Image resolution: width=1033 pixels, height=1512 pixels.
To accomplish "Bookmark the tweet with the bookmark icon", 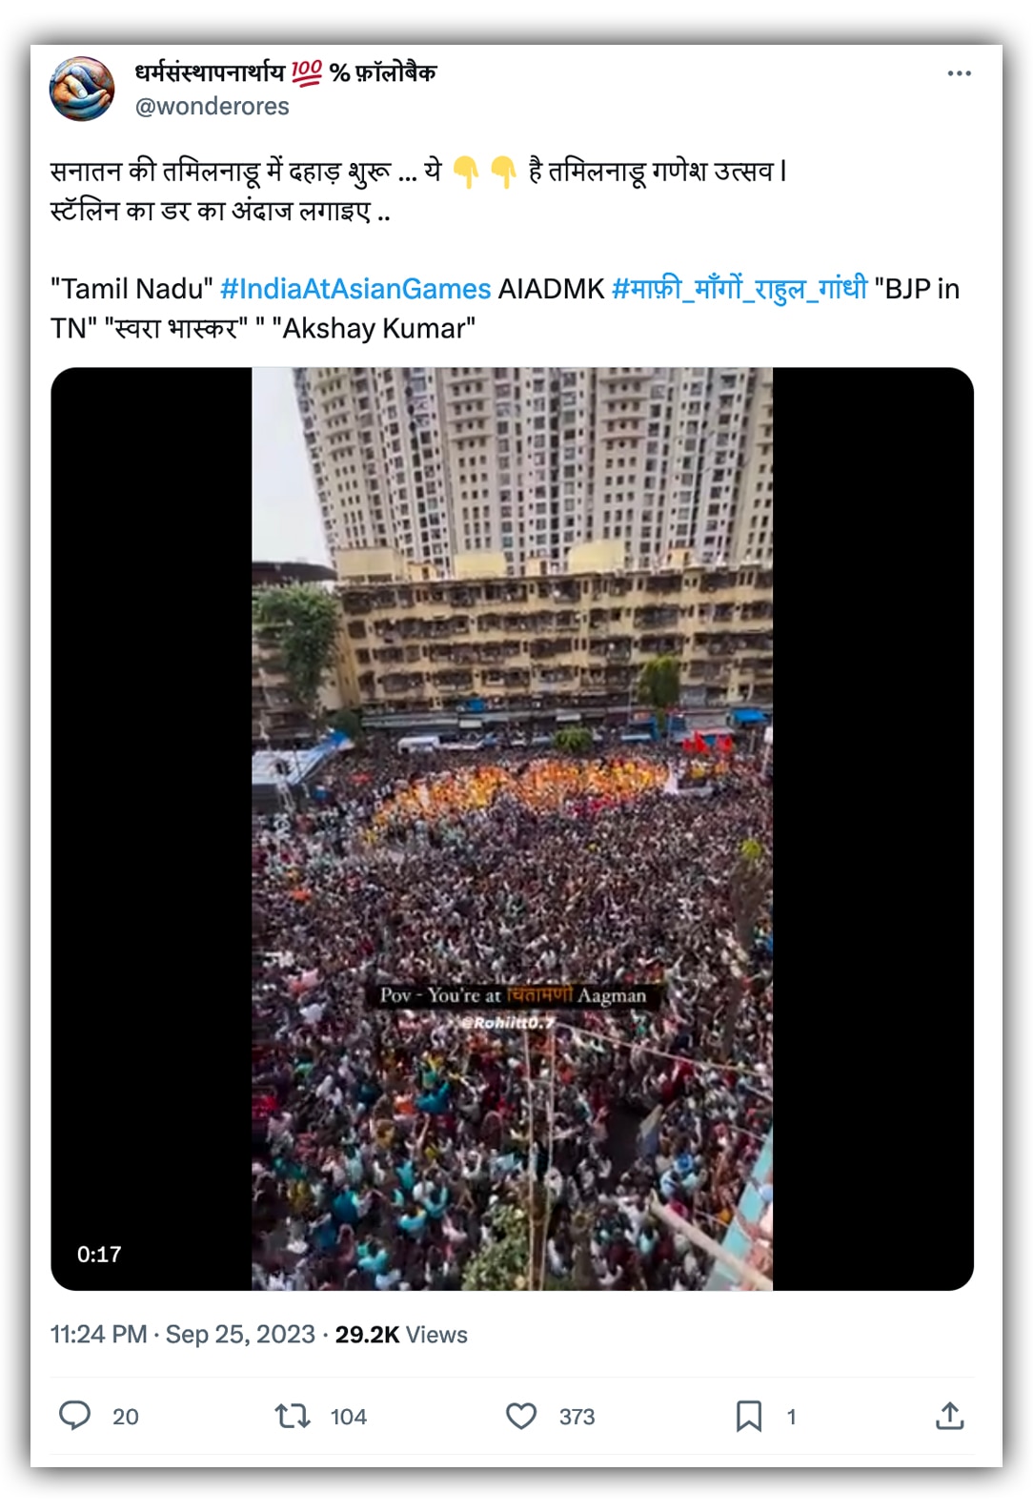I will coord(749,1416).
